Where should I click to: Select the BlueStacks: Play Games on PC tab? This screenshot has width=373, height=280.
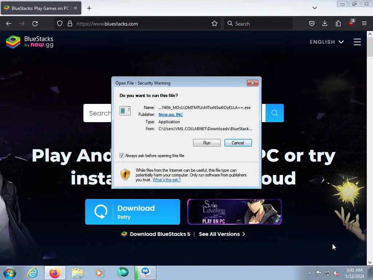40,8
